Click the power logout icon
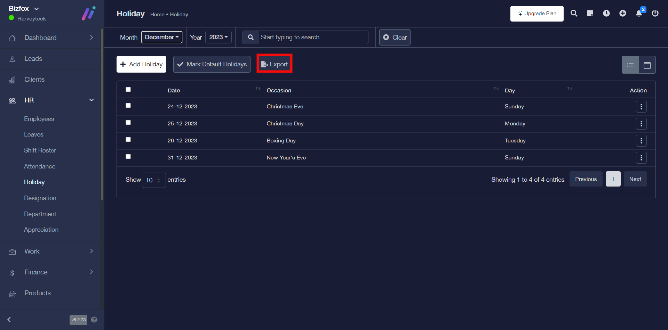This screenshot has width=668, height=330. tap(655, 14)
